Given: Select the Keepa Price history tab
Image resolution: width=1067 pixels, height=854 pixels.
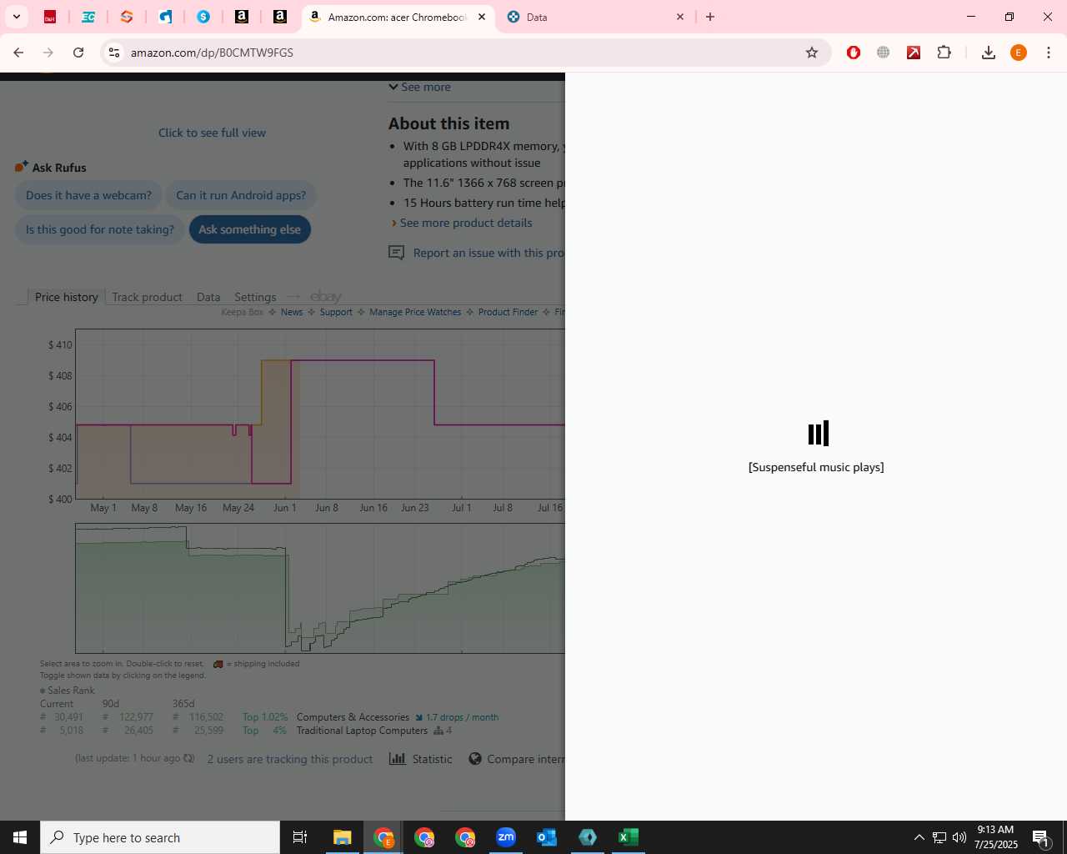Looking at the screenshot, I should coord(66,297).
